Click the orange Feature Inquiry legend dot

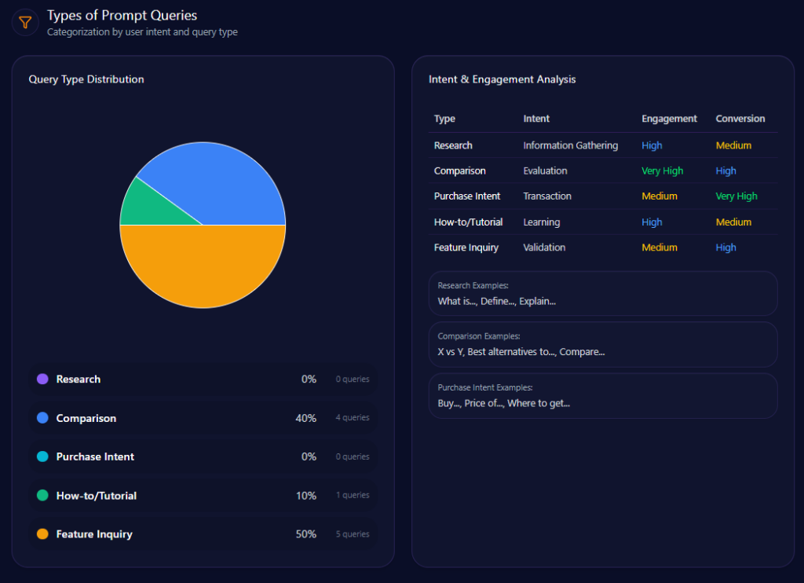coord(42,534)
